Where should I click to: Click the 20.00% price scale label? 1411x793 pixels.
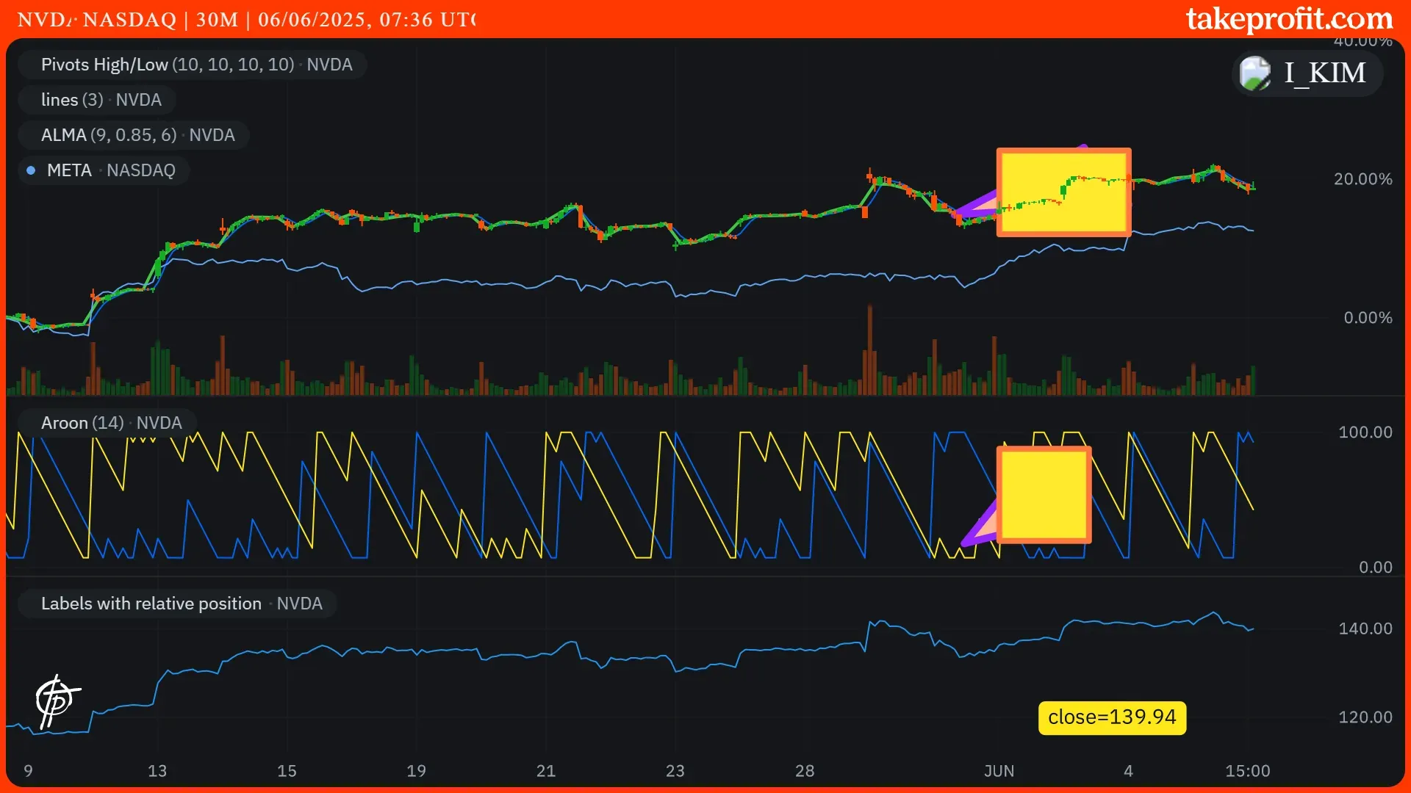1362,179
